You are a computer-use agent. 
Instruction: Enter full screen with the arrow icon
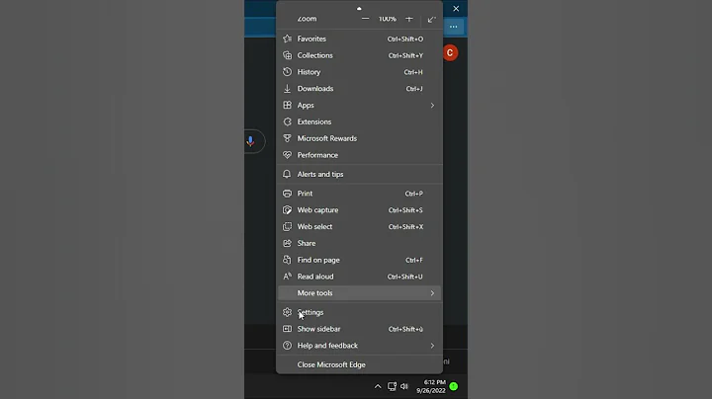coord(431,19)
